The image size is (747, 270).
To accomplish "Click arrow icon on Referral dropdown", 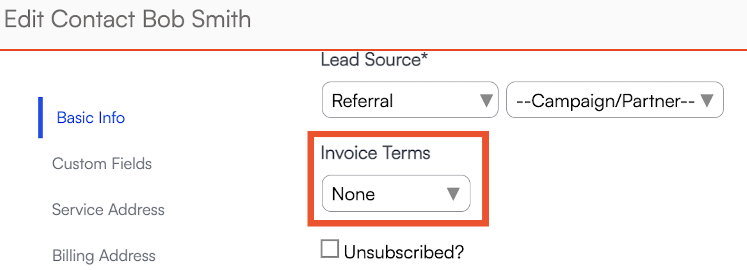I will [x=486, y=100].
